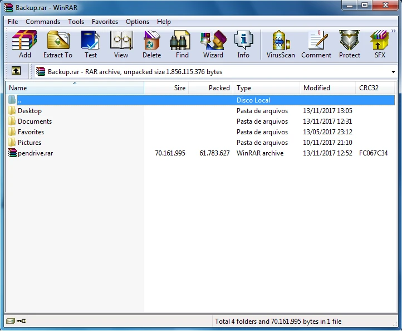The height and width of the screenshot is (331, 402).
Task: Maximize the WinRAR window
Action: pos(365,6)
